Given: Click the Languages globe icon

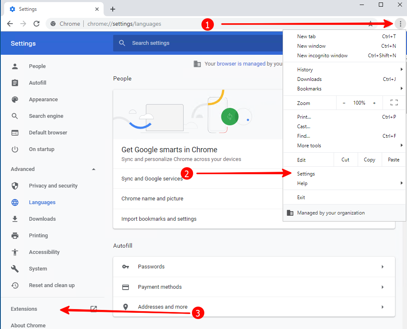Looking at the screenshot, I should (15, 202).
